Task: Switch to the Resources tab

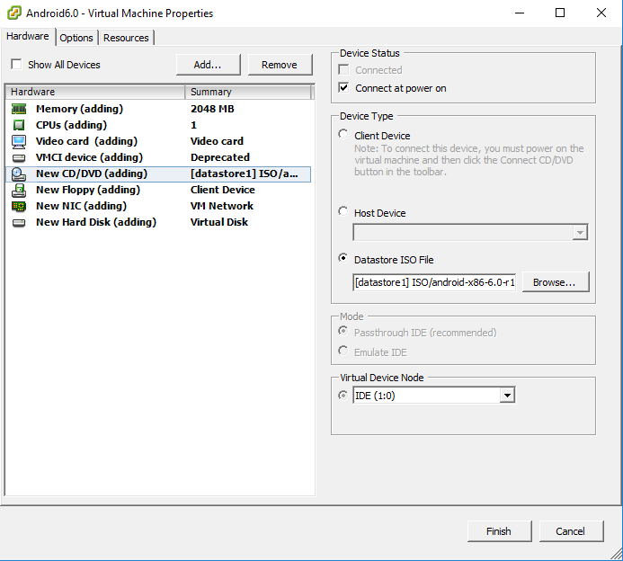Action: [x=126, y=38]
